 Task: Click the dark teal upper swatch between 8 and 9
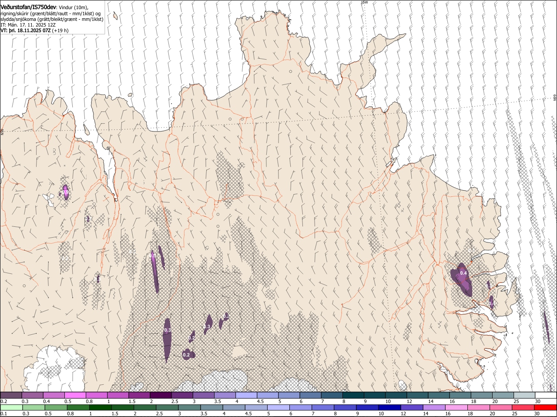point(353,395)
